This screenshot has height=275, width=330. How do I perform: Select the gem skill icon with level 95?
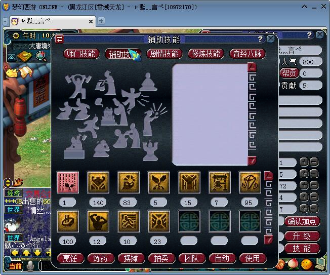click(x=250, y=182)
